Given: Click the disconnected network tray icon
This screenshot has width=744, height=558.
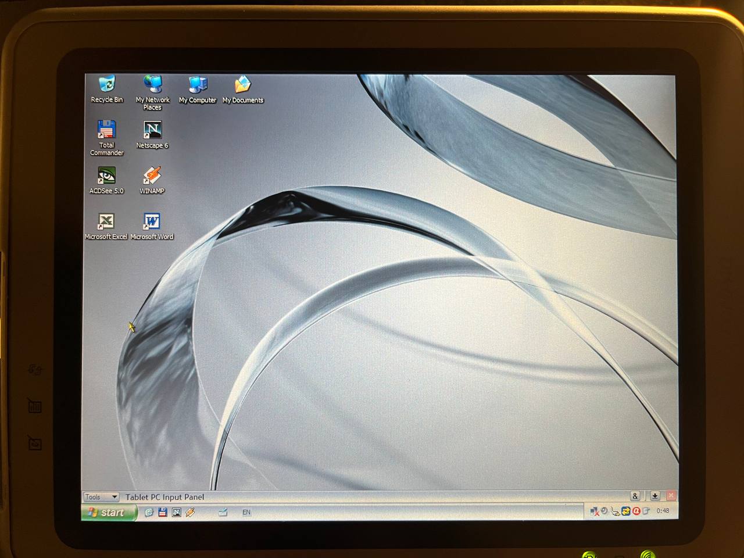Looking at the screenshot, I should pyautogui.click(x=594, y=512).
